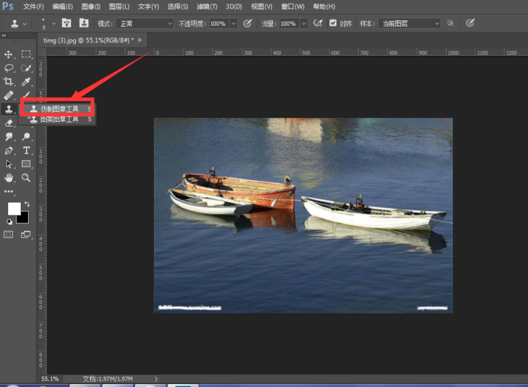Open the 滤镜(T) menu
The height and width of the screenshot is (387, 528).
[207, 6]
